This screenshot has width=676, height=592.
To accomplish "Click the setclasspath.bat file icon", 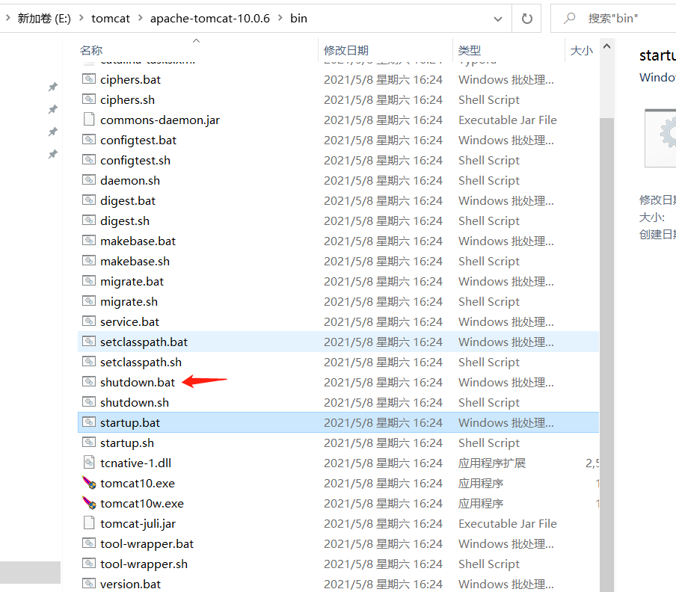I will [89, 342].
